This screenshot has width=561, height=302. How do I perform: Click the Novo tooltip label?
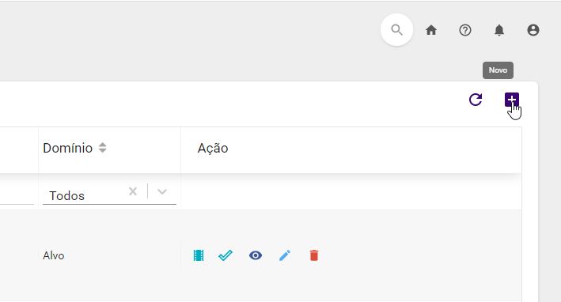[x=498, y=70]
